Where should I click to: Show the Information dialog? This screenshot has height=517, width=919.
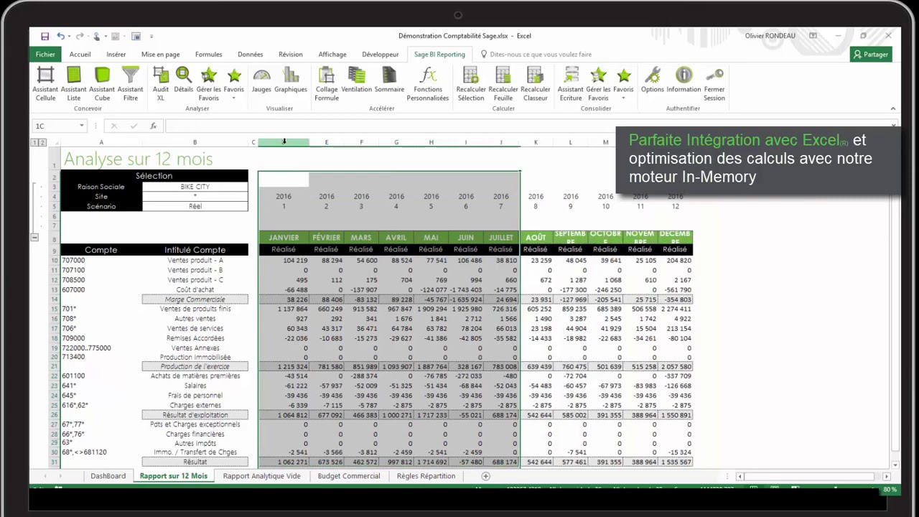(x=684, y=80)
